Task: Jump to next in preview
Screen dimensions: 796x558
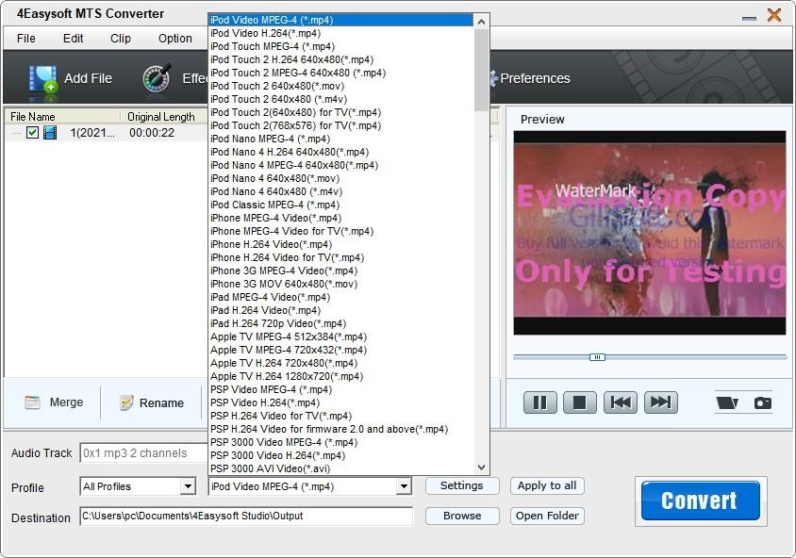Action: tap(660, 402)
